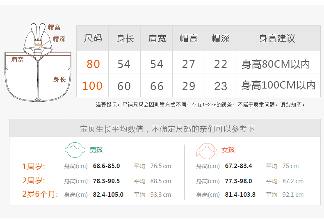Click the 肩宽 column header

(157, 39)
